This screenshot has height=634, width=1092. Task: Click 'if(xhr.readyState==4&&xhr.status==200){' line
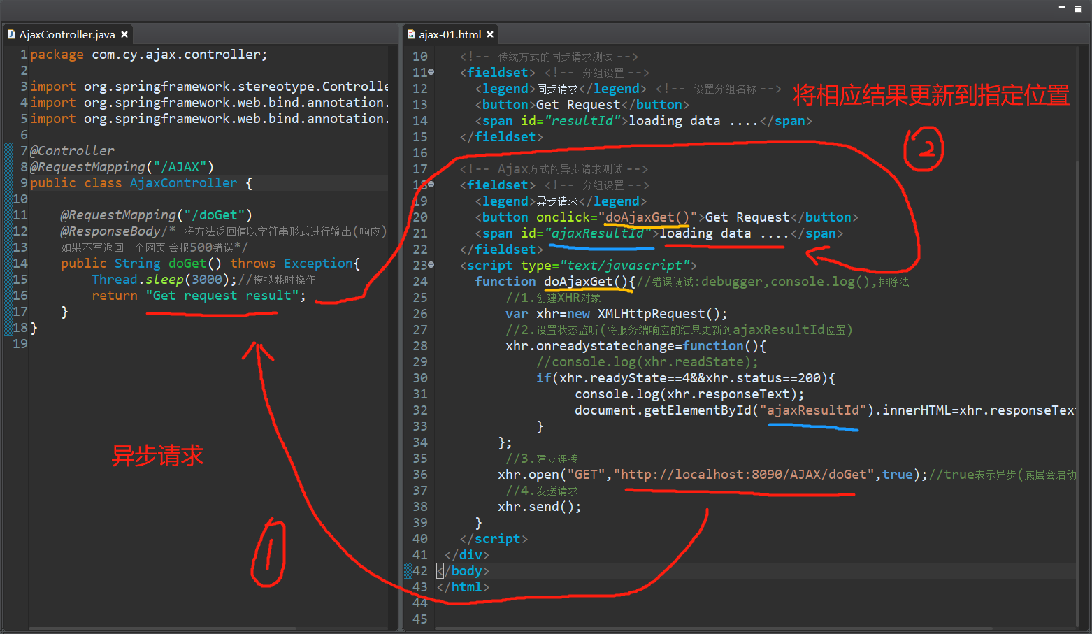686,378
